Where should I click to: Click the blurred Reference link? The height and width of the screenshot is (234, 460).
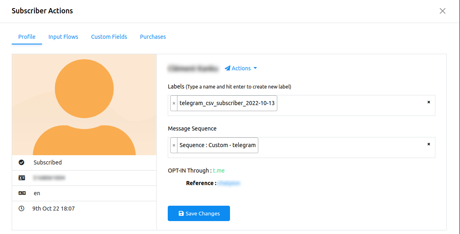(229, 183)
